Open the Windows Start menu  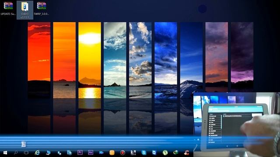click(x=5, y=153)
